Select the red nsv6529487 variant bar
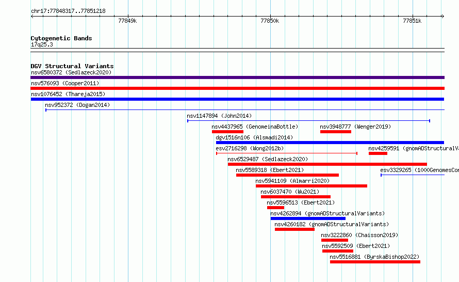The height and width of the screenshot is (282, 459). 327,164
